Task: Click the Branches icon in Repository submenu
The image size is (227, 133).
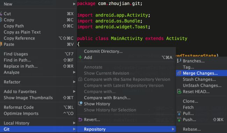Action: (x=179, y=61)
